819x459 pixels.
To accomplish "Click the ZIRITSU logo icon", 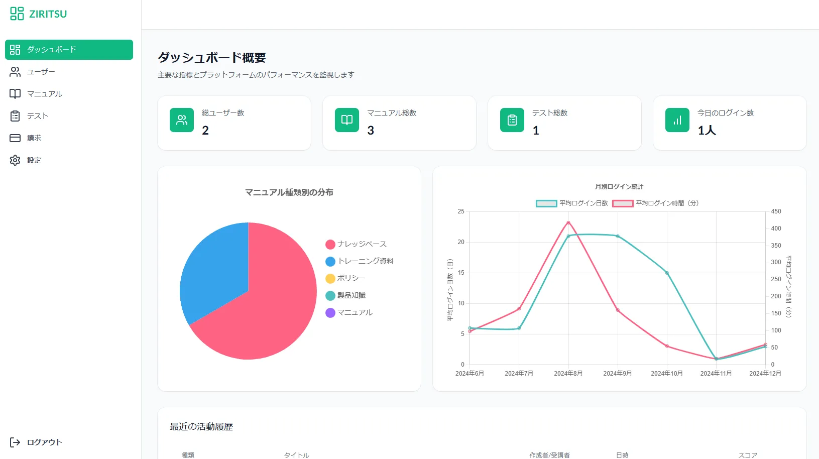I will click(17, 14).
